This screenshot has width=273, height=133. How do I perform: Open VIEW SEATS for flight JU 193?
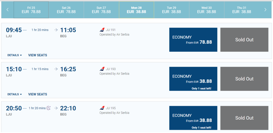tap(38, 94)
